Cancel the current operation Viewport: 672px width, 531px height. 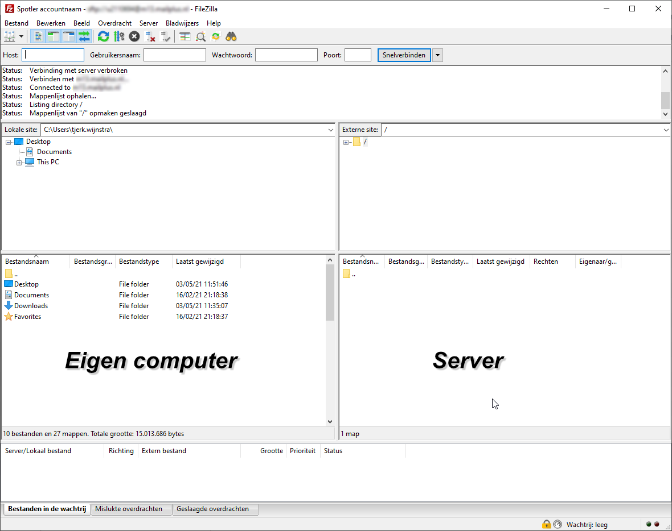(x=134, y=36)
